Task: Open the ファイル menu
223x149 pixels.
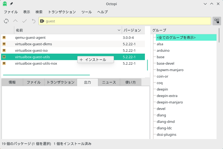Action: pyautogui.click(x=11, y=12)
